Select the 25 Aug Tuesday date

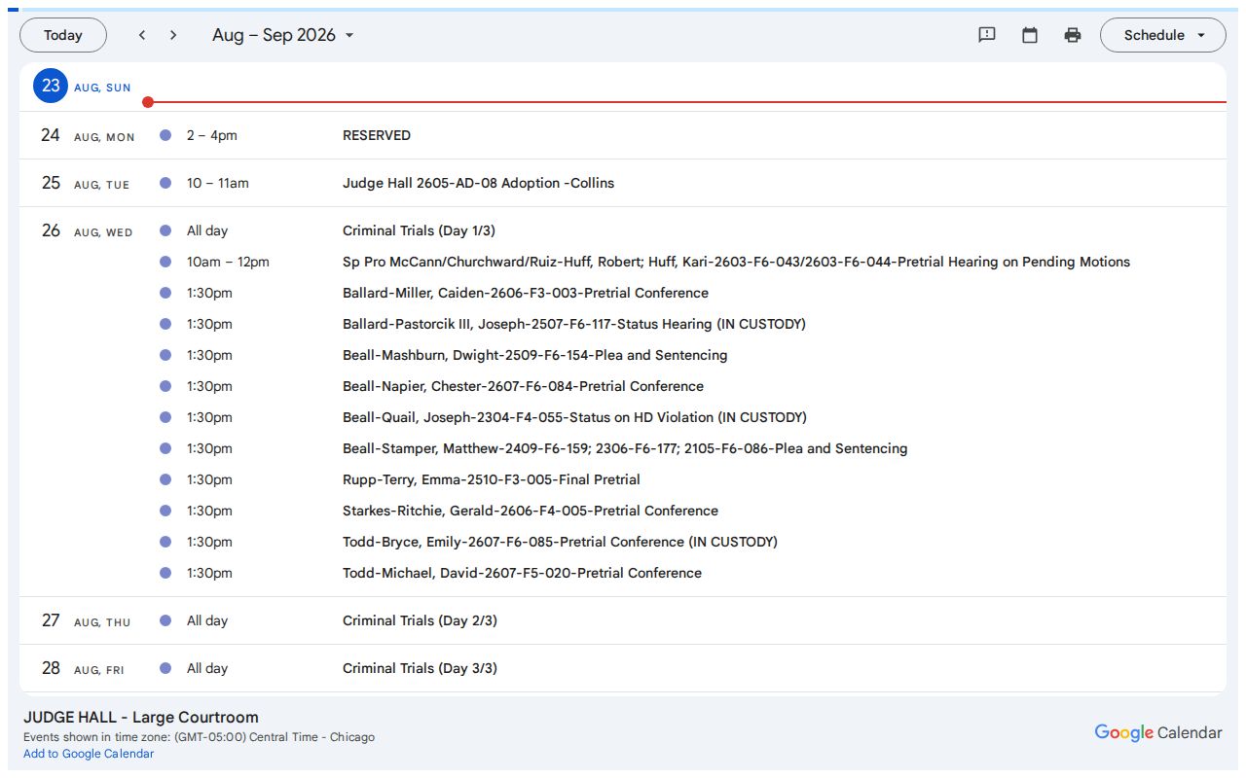[51, 183]
